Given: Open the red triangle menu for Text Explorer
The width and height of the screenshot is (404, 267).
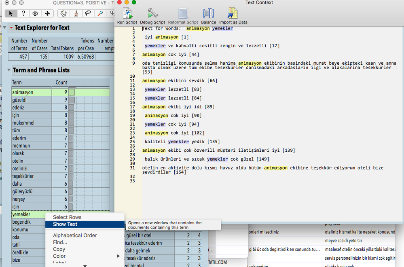Looking at the screenshot, I should (11, 28).
